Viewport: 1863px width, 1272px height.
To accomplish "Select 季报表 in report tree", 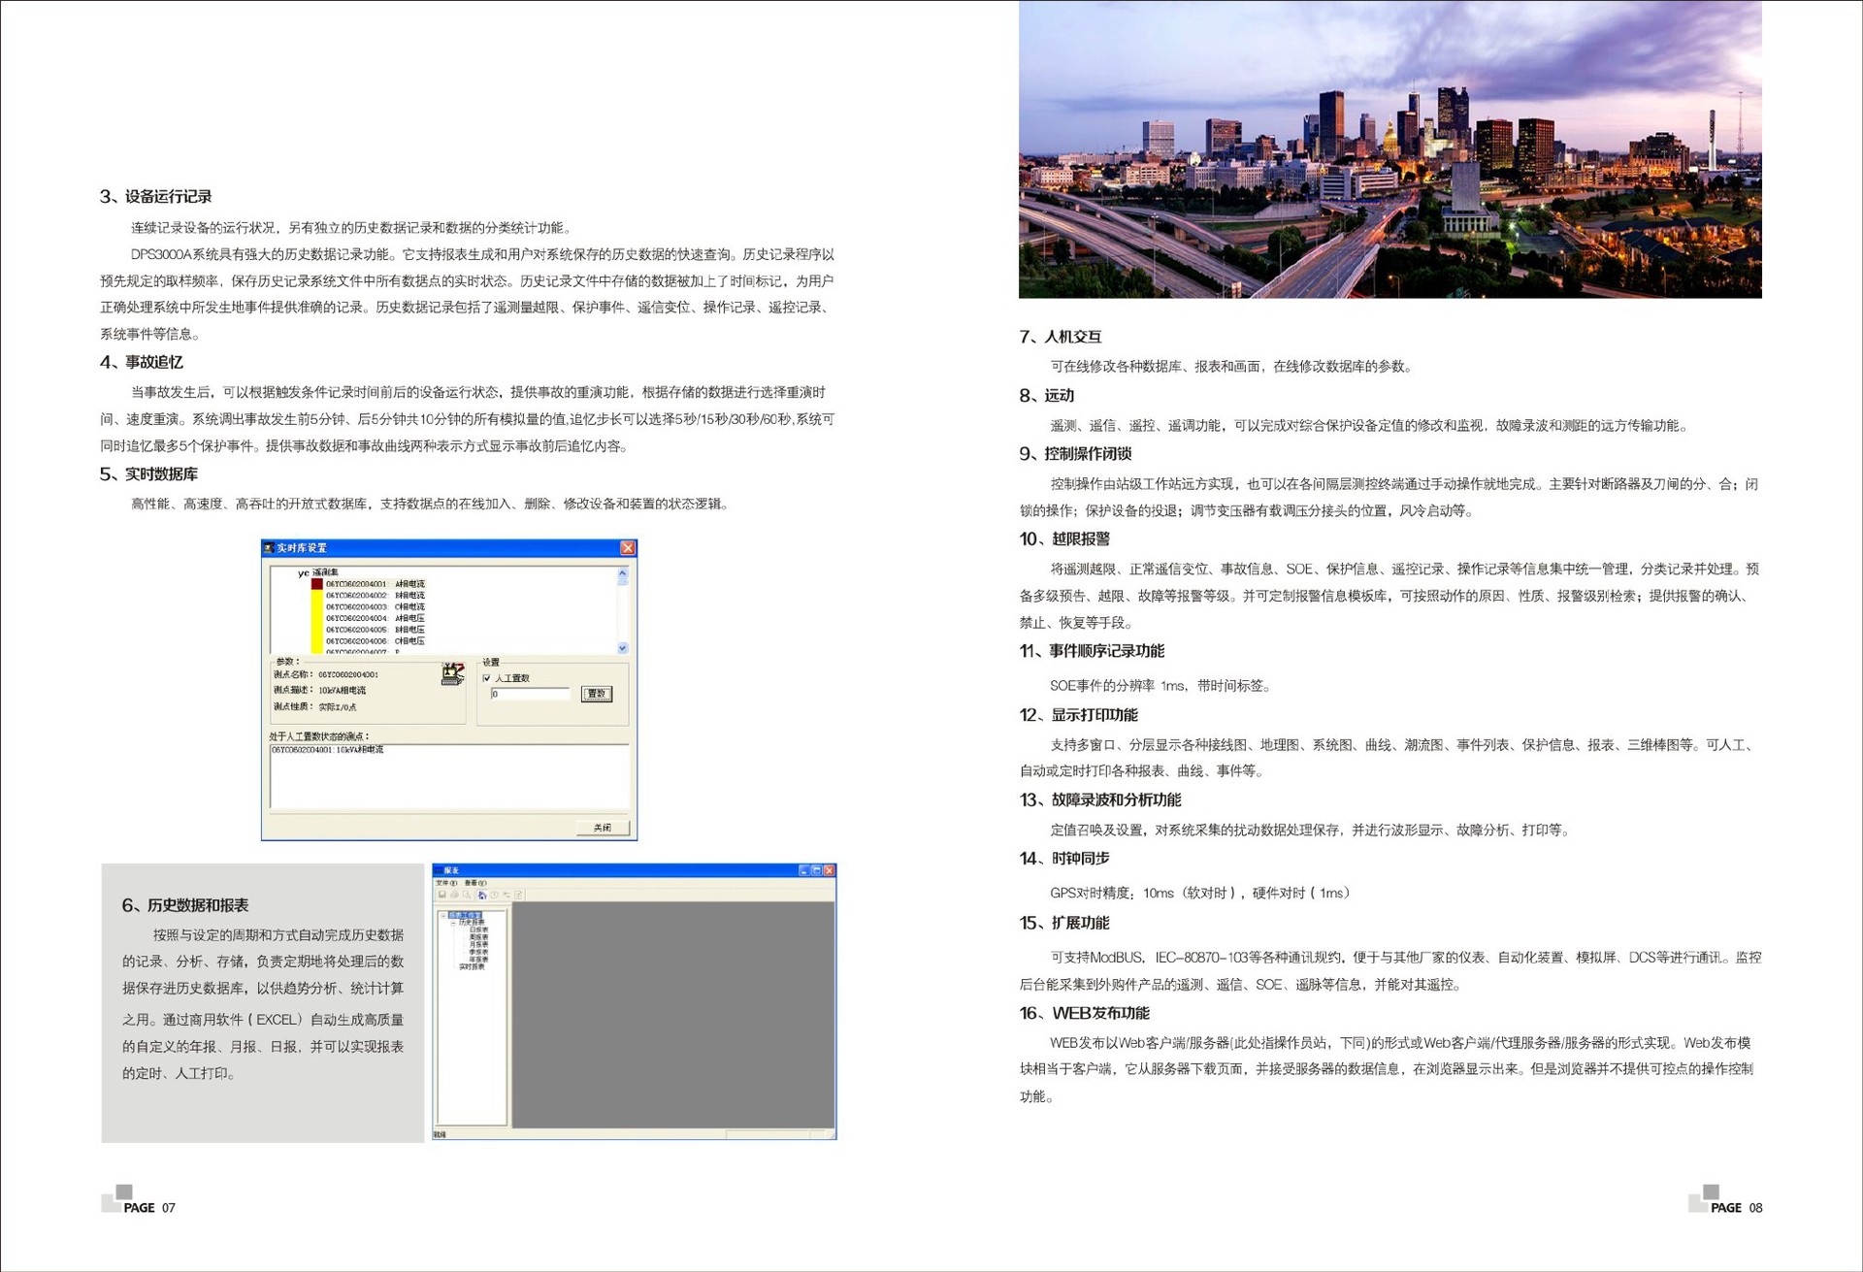I will pos(479,952).
